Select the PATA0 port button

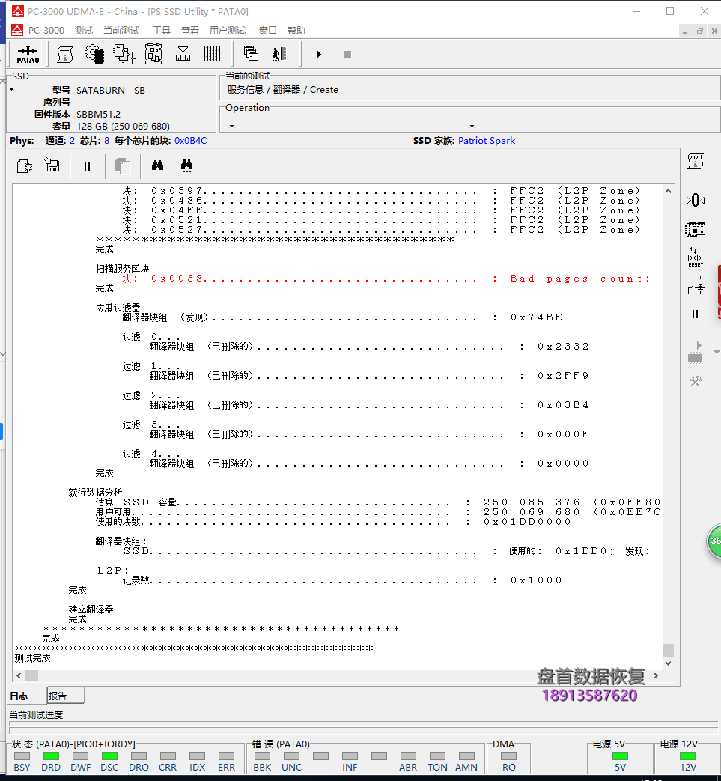[x=28, y=55]
